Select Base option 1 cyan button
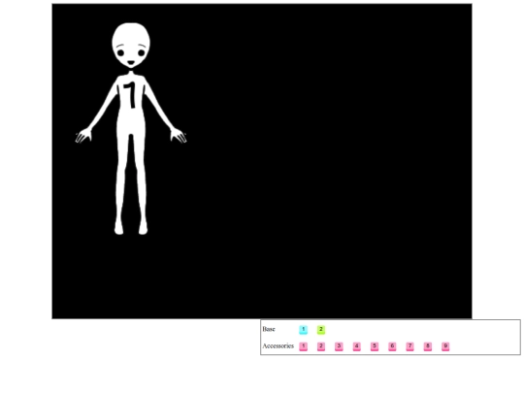Screen dimensions: 524x393 303,330
